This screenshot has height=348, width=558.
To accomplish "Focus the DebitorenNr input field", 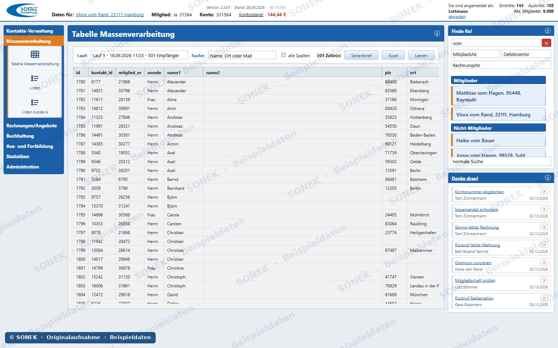I will click(x=526, y=54).
